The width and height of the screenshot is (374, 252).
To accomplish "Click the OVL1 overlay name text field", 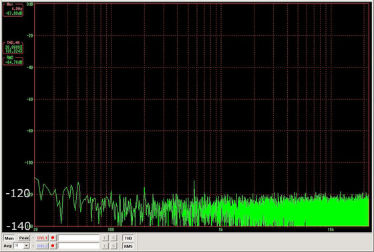I will click(79, 238).
